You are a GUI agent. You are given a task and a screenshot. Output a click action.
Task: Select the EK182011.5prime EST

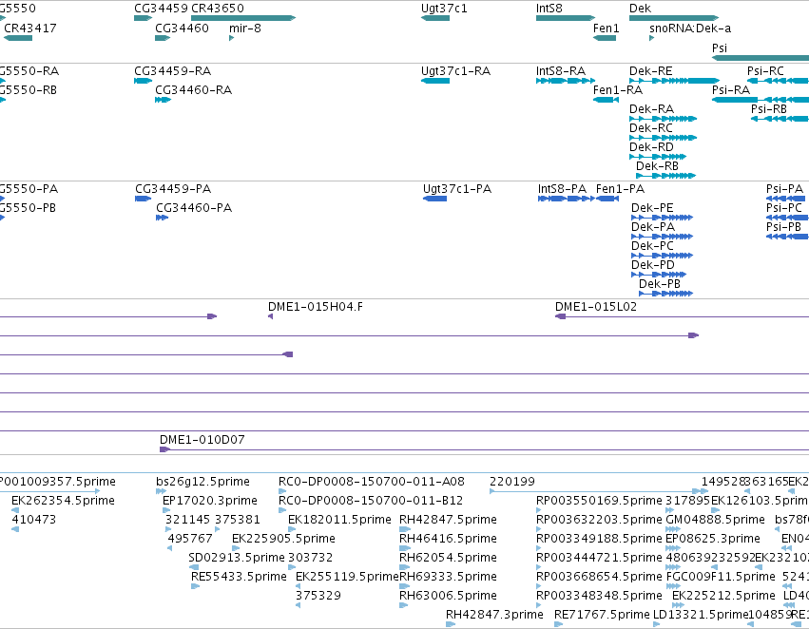point(292,529)
